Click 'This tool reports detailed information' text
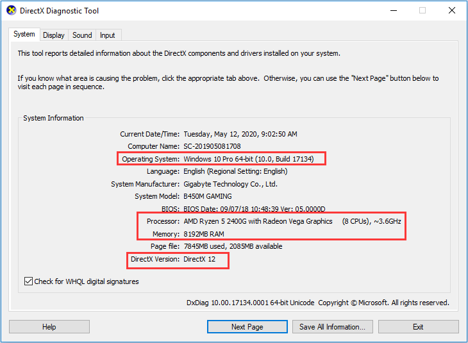Image resolution: width=468 pixels, height=343 pixels. coord(179,53)
